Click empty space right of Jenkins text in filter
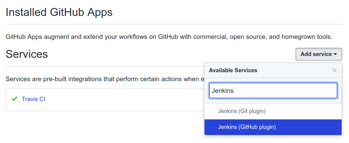Image resolution: width=349 pixels, height=143 pixels. [x=292, y=91]
